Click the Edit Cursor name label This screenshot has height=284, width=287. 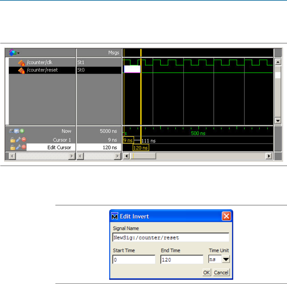coord(59,147)
